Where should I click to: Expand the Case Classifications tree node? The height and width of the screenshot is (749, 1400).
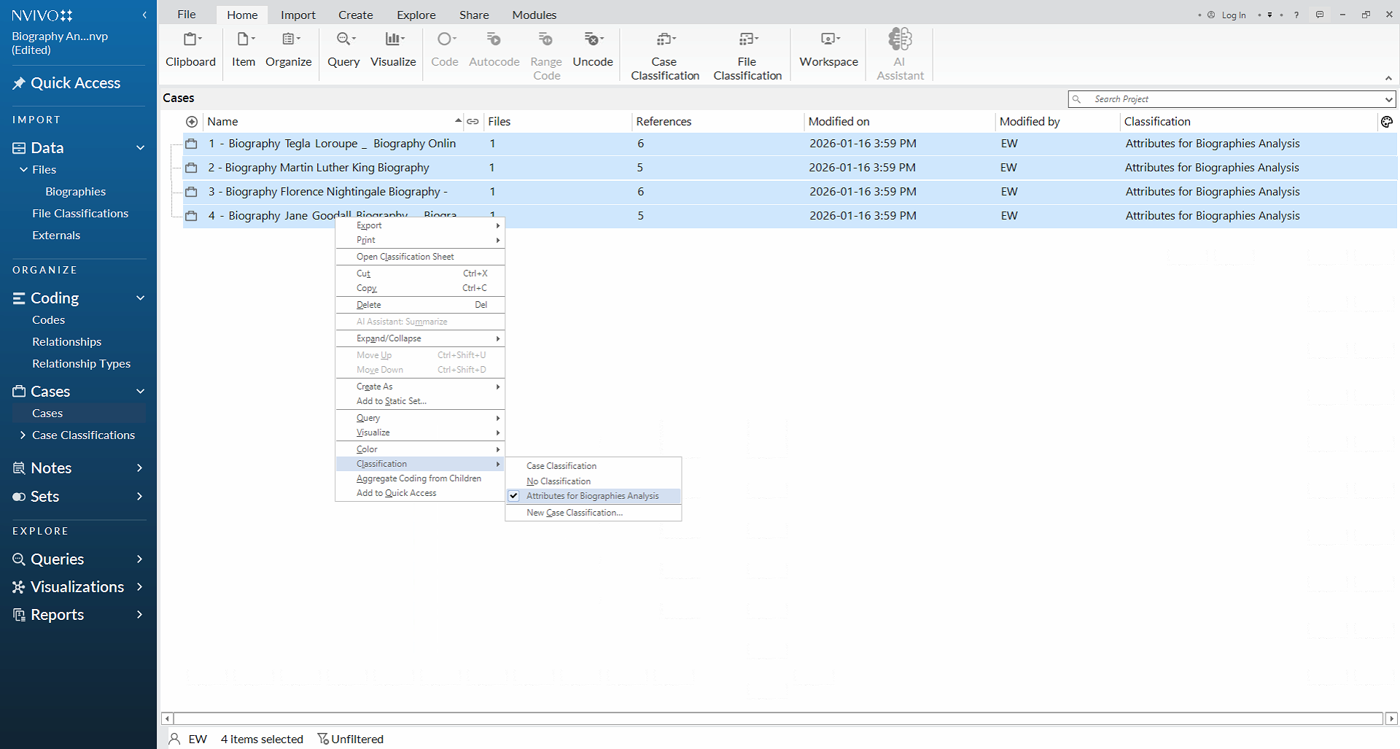pos(23,435)
